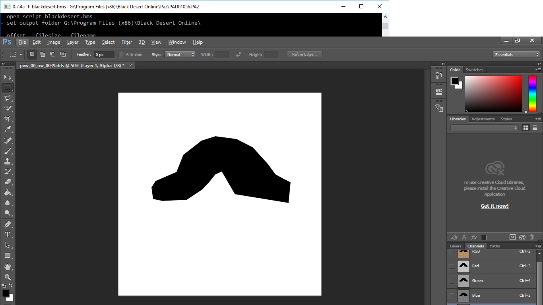Click the 'Get it now!' link
This screenshot has height=305, width=543.
[x=495, y=206]
